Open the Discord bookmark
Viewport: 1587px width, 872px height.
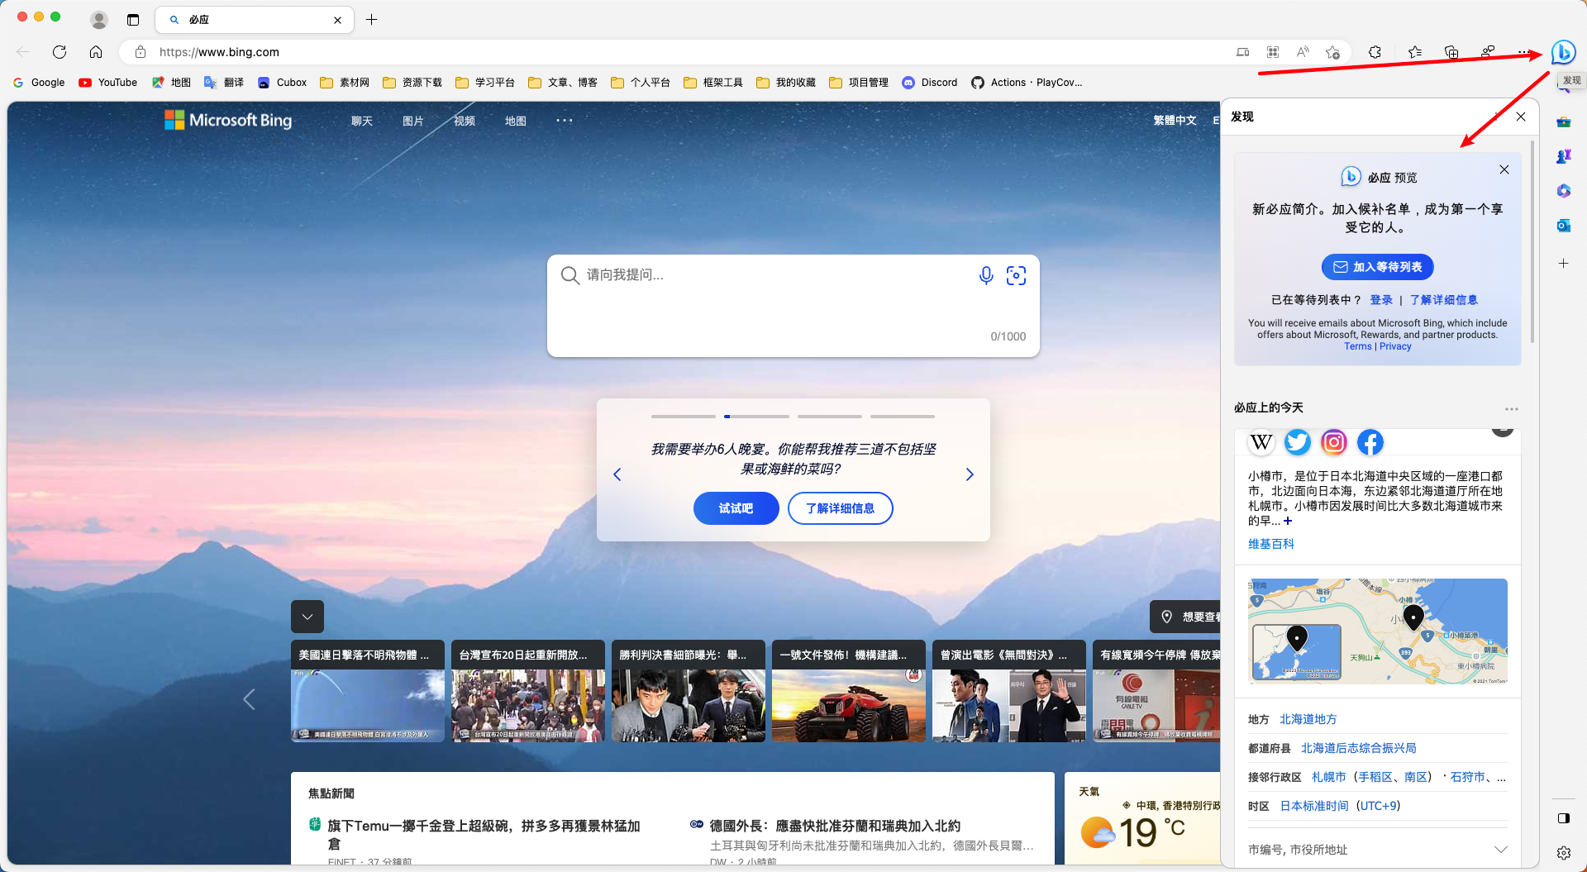(x=930, y=83)
